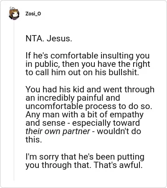Open Zosi_O's cartoon avatar picture

pyautogui.click(x=14, y=13)
